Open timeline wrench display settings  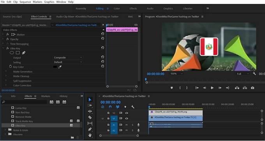pos(132,107)
